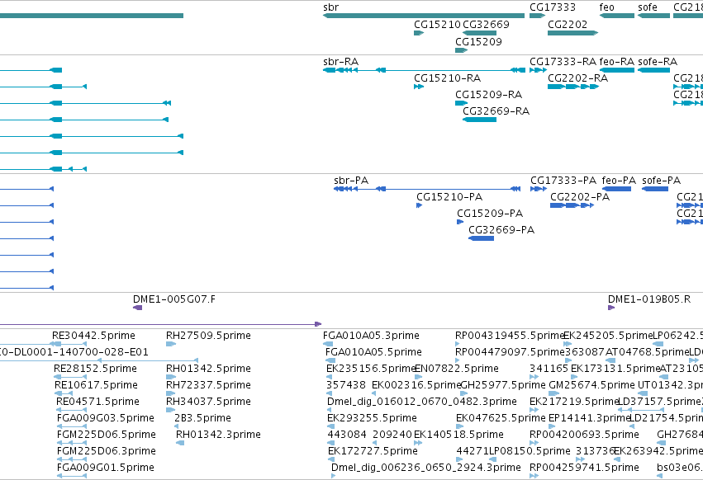
Task: Click the DME1-005G07.F feature
Action: (x=138, y=308)
